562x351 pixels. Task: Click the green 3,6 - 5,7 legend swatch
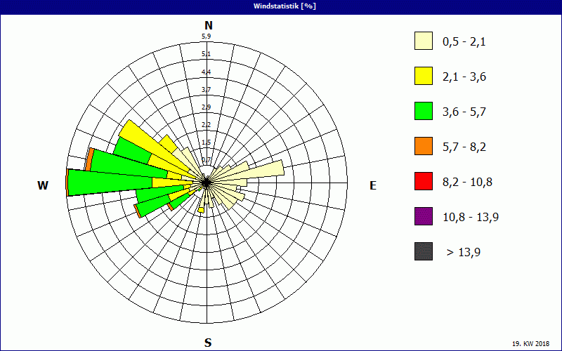pos(424,111)
